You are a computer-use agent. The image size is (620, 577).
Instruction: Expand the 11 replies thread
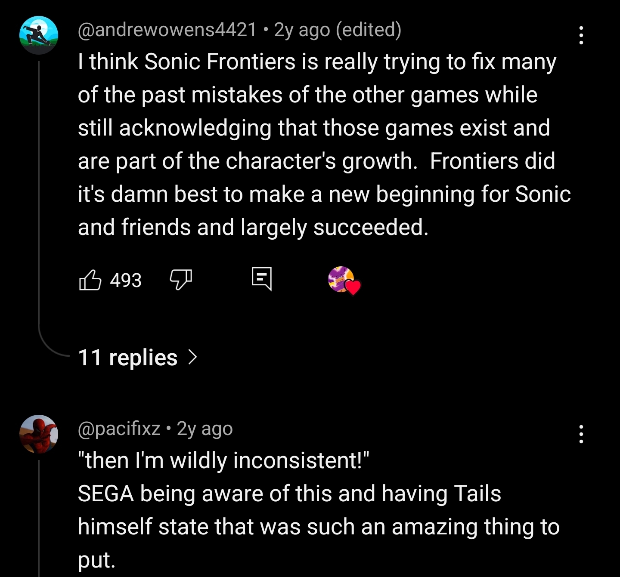(128, 358)
